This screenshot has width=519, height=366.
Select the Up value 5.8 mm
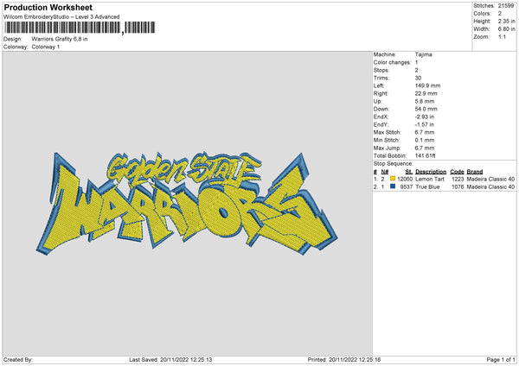425,101
